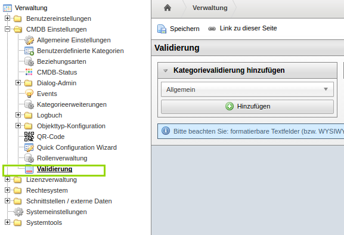Viewport: 344px width, 235px height.
Task: Expand the Rechtesystem node
Action: point(7,190)
